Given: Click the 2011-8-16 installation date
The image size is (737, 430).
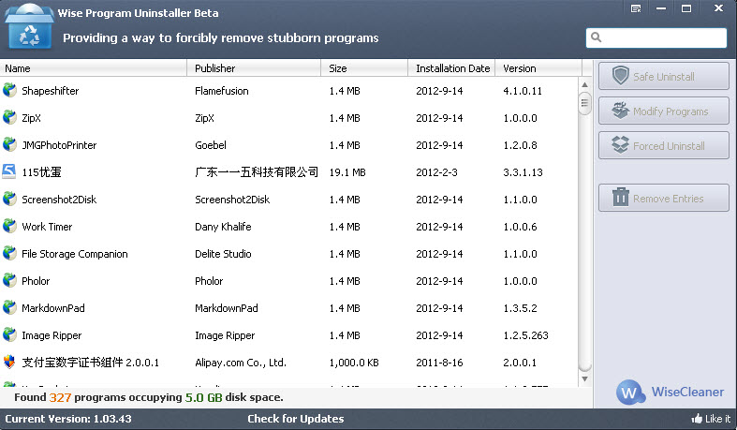Looking at the screenshot, I should coord(439,363).
